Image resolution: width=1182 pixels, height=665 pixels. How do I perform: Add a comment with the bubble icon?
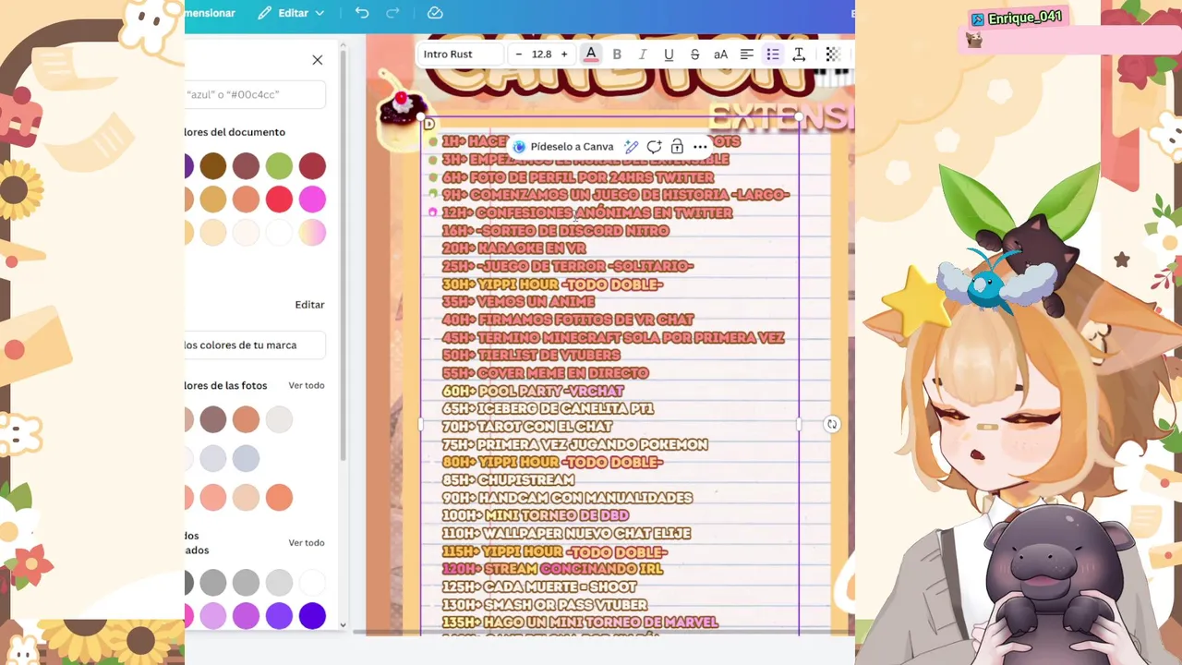[x=654, y=147]
